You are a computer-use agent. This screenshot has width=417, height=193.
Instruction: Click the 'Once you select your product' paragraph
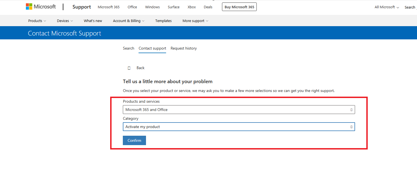coord(229,91)
